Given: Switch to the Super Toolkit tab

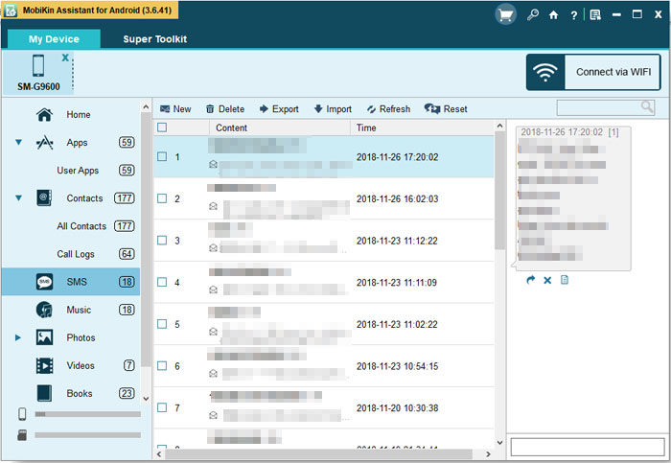Looking at the screenshot, I should (x=155, y=39).
